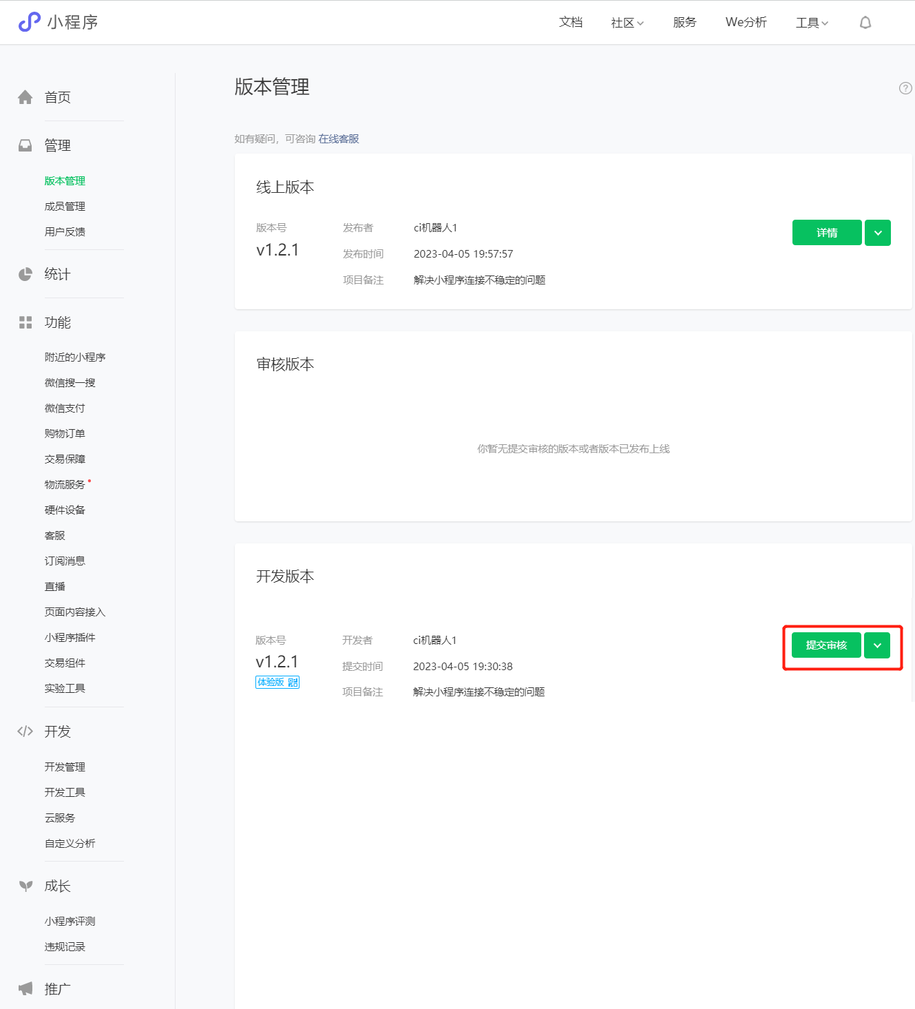Click the 管理 inbox icon
915x1009 pixels.
click(25, 145)
